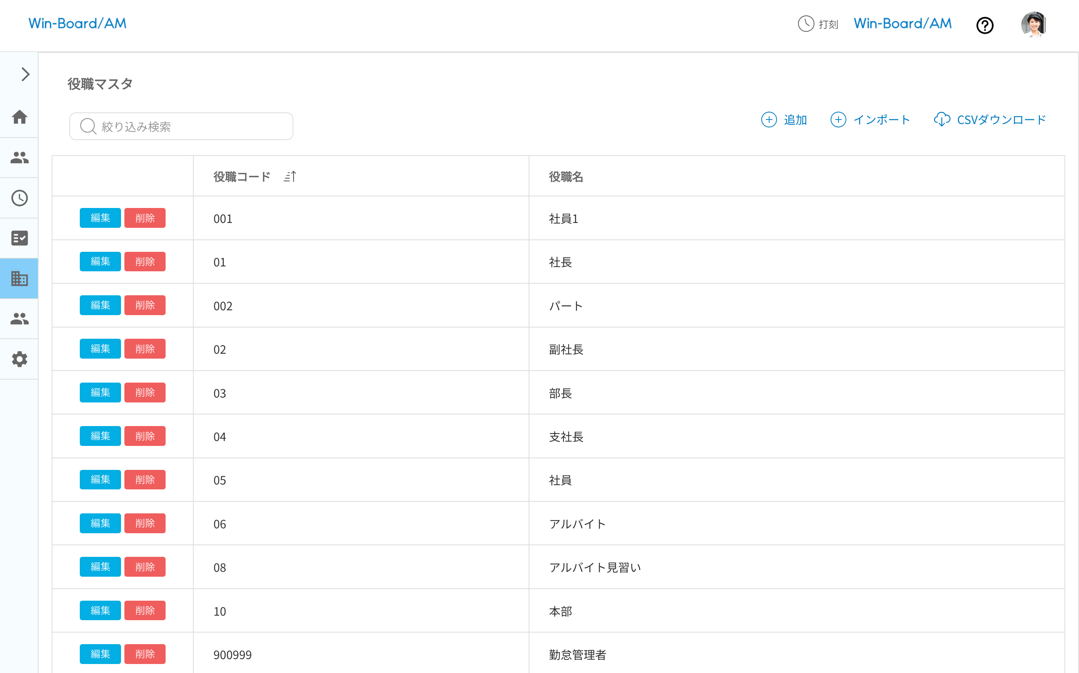Click the 追加 button to add a role
The image size is (1079, 673).
783,120
